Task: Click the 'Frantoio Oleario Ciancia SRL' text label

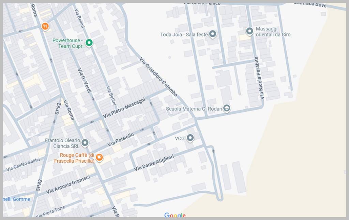Action: (62, 143)
